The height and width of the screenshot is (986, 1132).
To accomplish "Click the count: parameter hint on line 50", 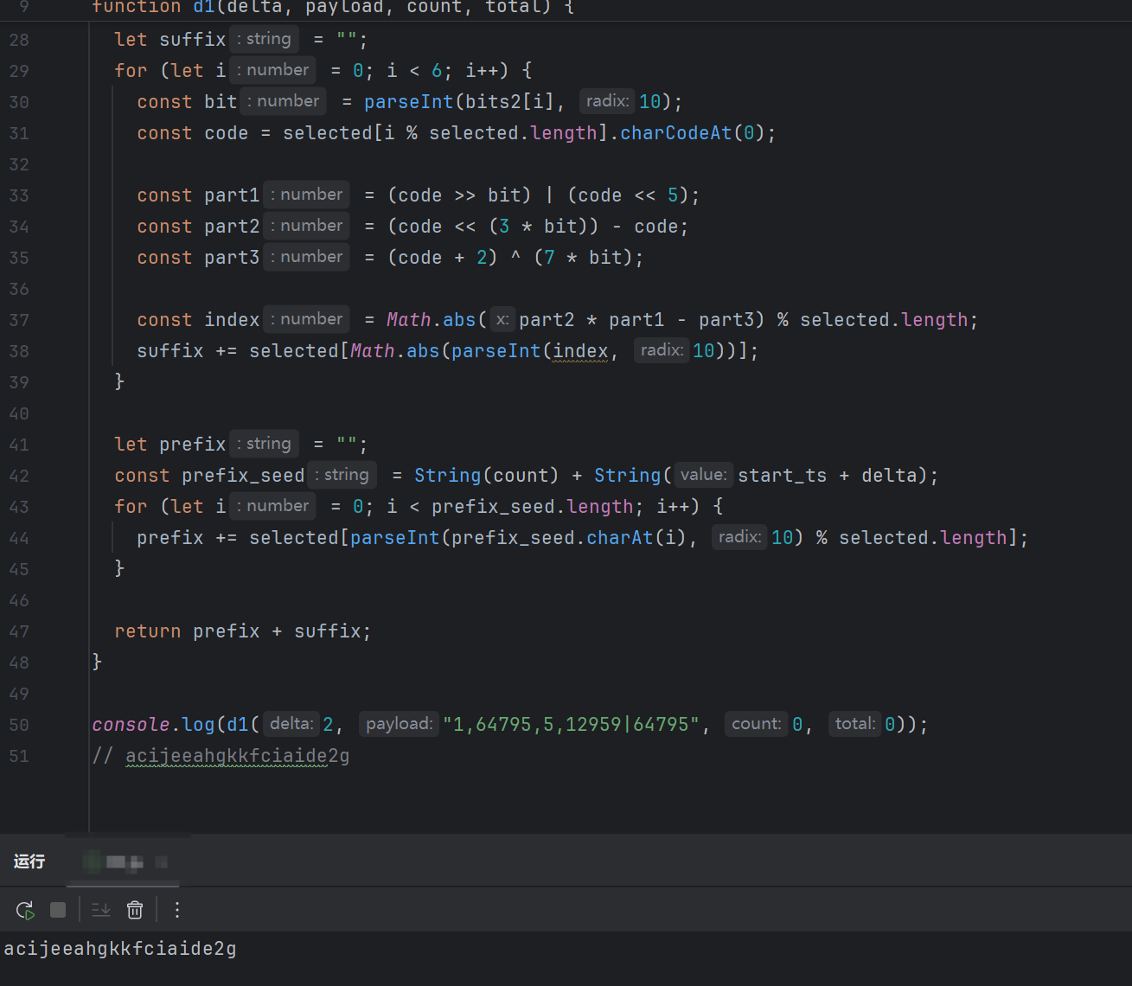I will pyautogui.click(x=756, y=724).
